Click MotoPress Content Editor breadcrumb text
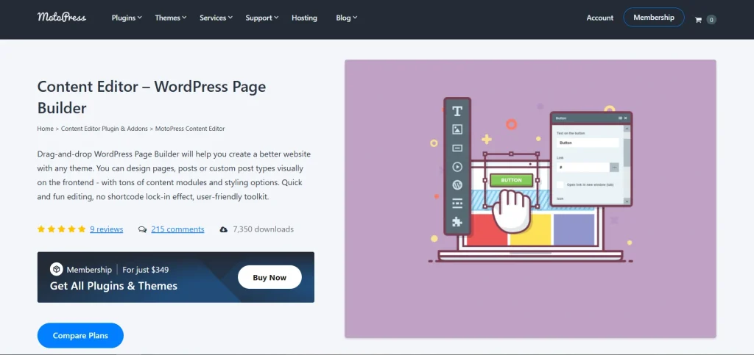The image size is (754, 355). [x=190, y=129]
